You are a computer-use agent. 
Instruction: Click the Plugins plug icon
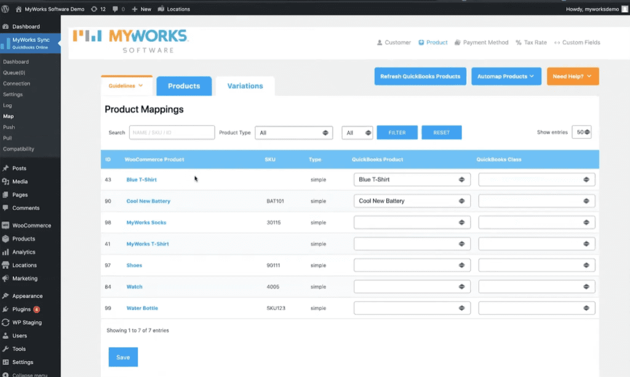[x=6, y=309]
